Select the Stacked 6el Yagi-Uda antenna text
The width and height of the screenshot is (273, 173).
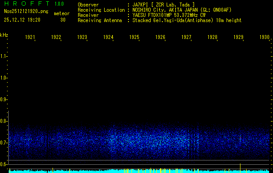pyautogui.click(x=187, y=20)
